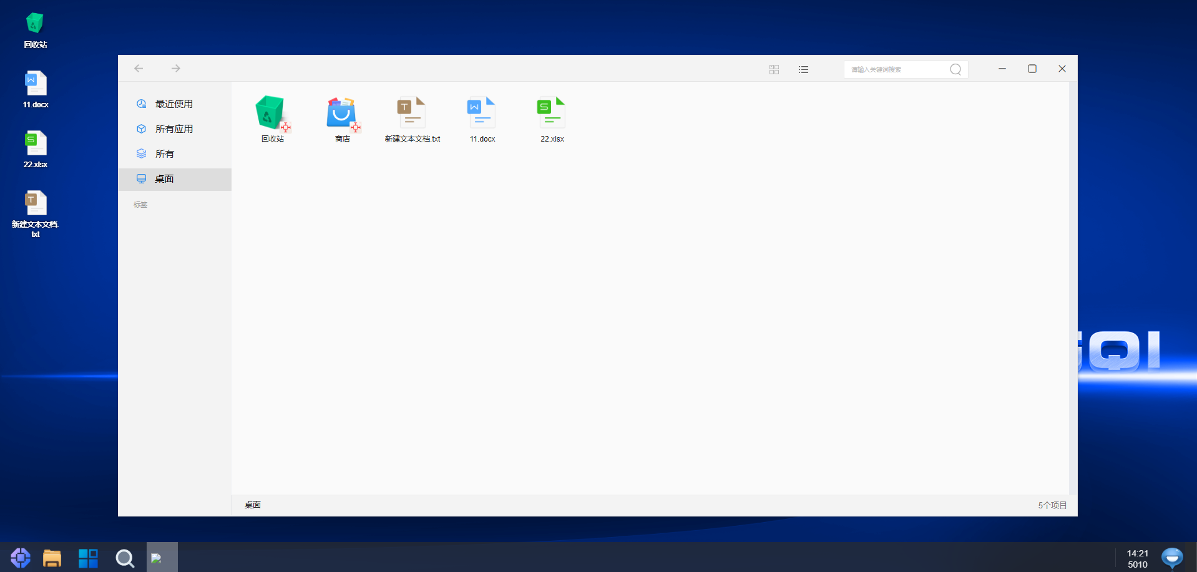Open 所有应用 in the sidebar
This screenshot has height=572, width=1197.
173,129
